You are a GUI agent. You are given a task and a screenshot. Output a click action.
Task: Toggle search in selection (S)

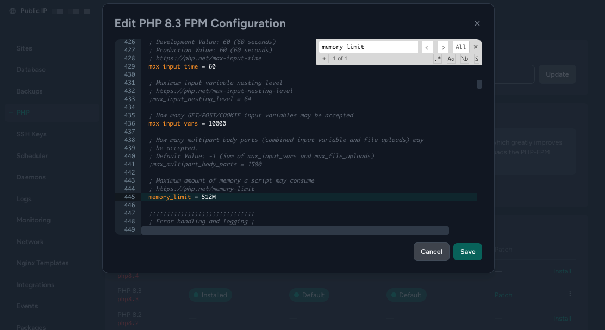coord(477,59)
